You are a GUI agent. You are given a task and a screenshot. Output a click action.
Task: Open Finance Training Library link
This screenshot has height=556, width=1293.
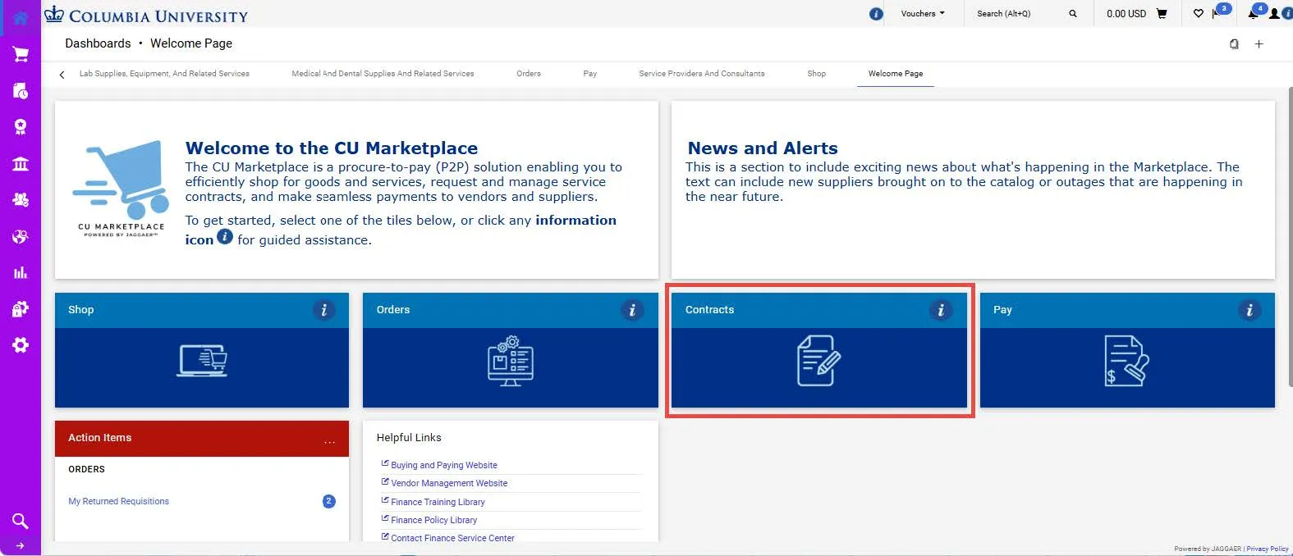(x=438, y=502)
